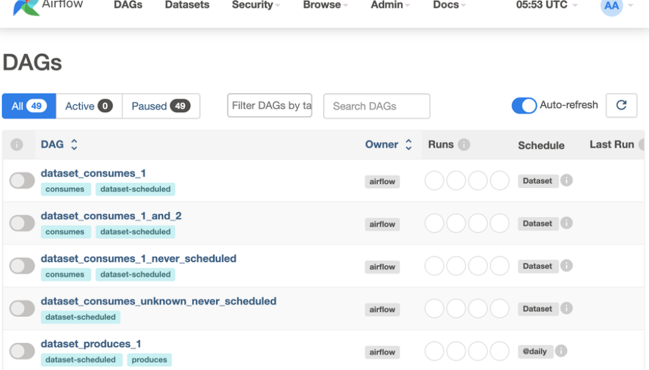The height and width of the screenshot is (370, 649).
Task: Click info icon beside @daily schedule
Action: click(561, 351)
